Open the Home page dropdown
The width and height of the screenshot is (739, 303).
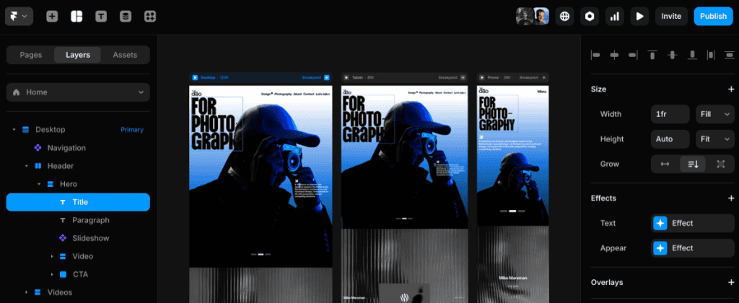point(78,92)
